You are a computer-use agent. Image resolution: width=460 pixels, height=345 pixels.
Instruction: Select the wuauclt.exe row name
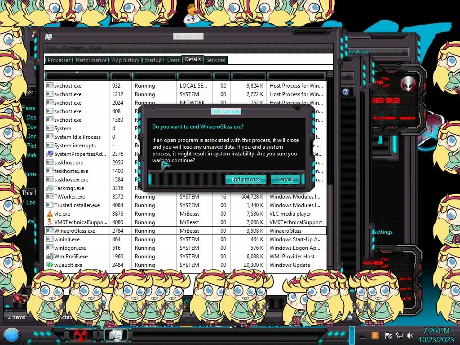tap(68, 265)
